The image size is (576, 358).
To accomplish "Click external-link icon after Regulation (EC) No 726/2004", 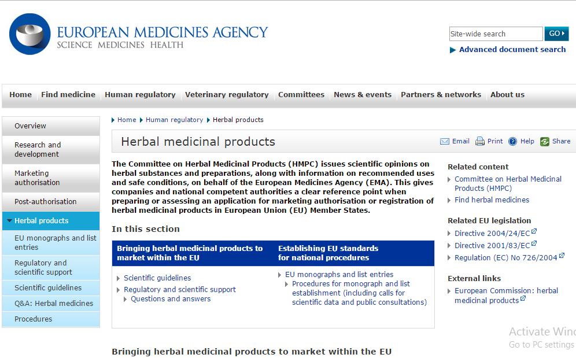I will (562, 256).
